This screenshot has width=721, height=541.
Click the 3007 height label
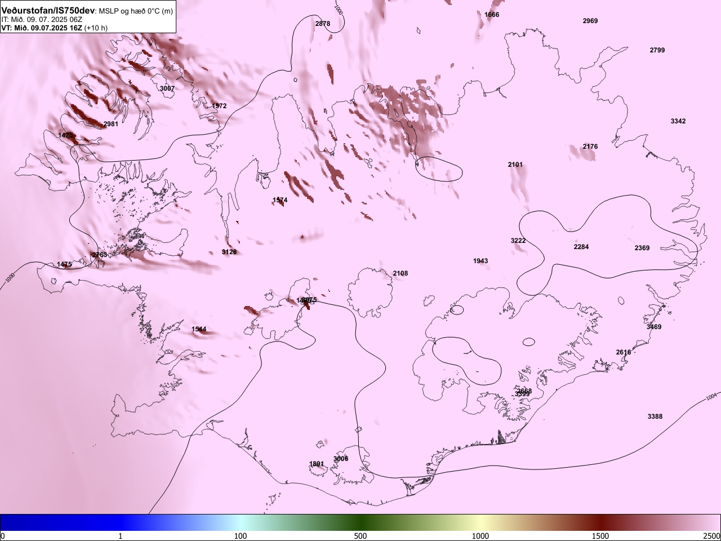pyautogui.click(x=167, y=88)
